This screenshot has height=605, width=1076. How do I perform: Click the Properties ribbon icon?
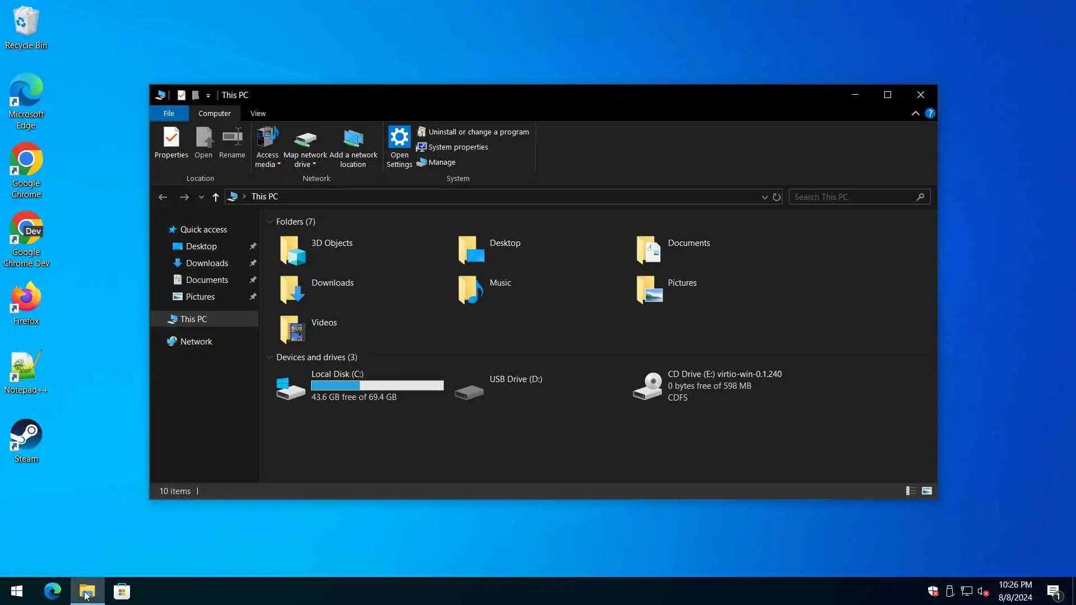click(171, 138)
